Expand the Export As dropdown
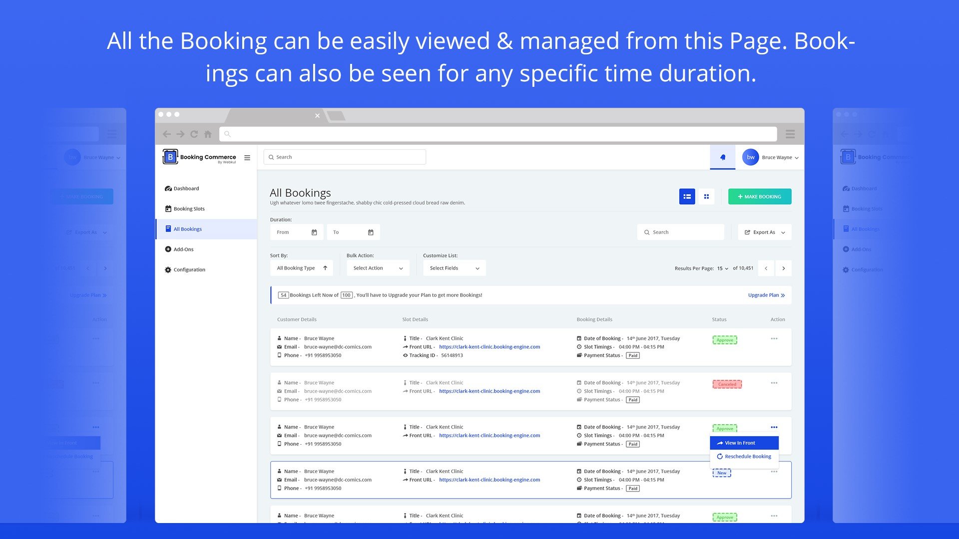The width and height of the screenshot is (959, 539). pyautogui.click(x=765, y=232)
